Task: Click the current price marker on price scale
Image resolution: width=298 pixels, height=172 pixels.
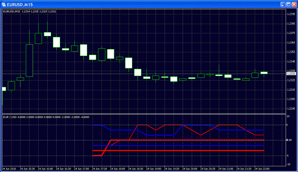Action: (291, 74)
